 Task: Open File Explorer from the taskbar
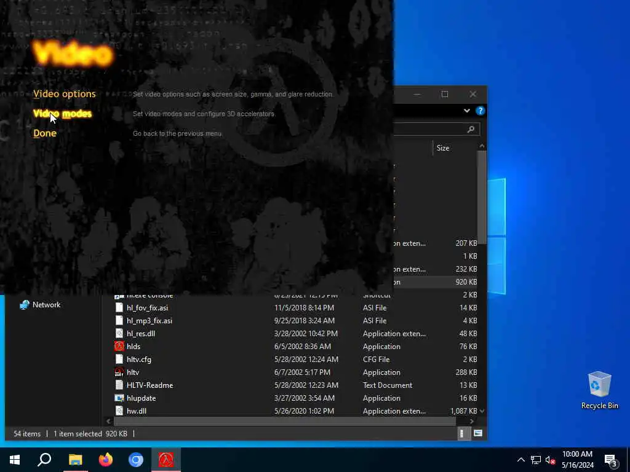[75, 460]
